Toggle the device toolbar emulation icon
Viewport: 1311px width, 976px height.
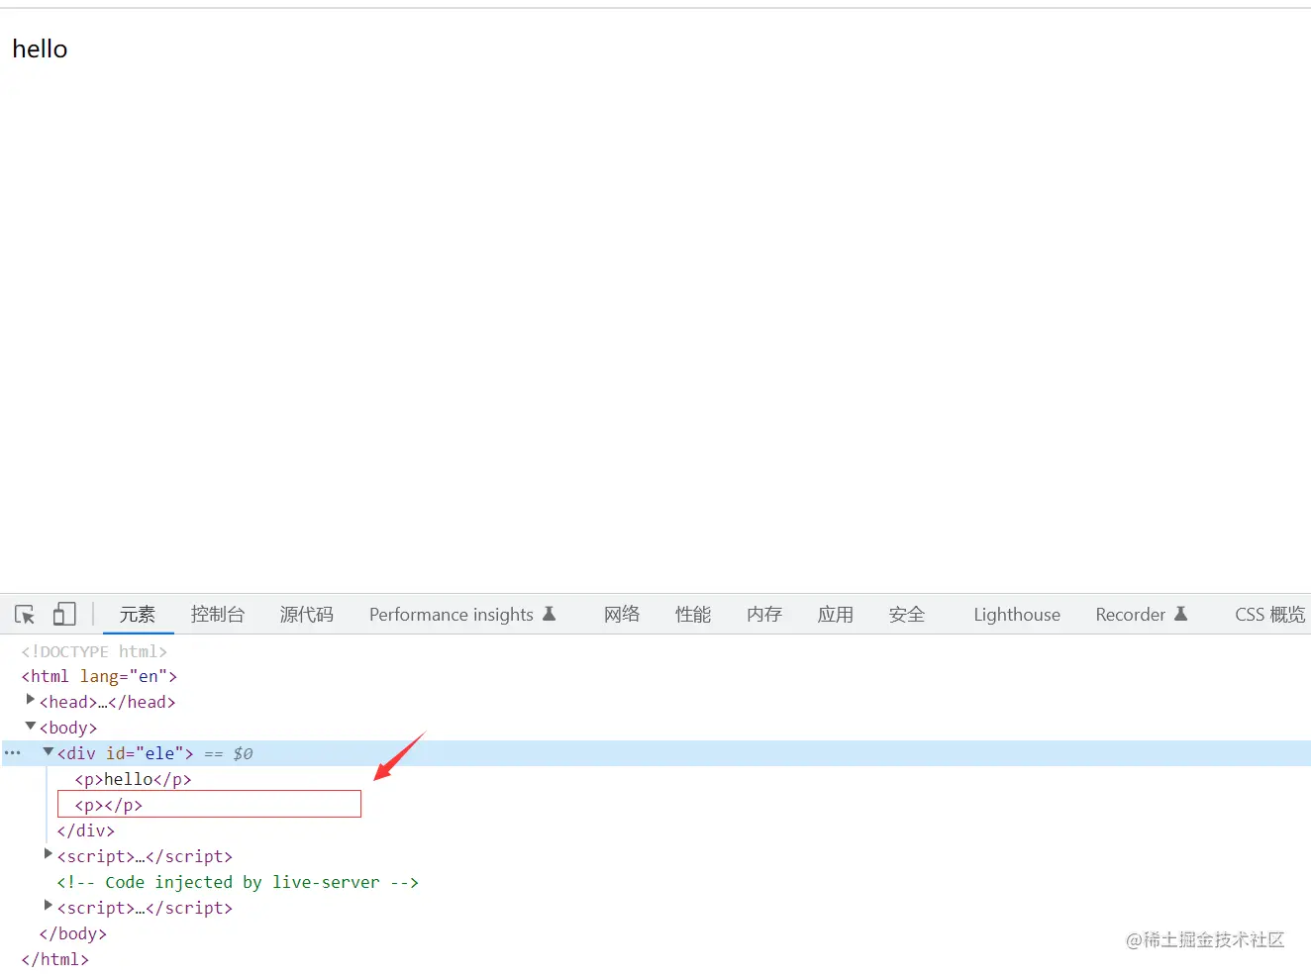pyautogui.click(x=64, y=615)
